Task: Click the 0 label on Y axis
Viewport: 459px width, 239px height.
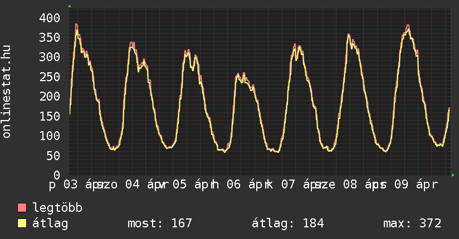Action: 56,175
